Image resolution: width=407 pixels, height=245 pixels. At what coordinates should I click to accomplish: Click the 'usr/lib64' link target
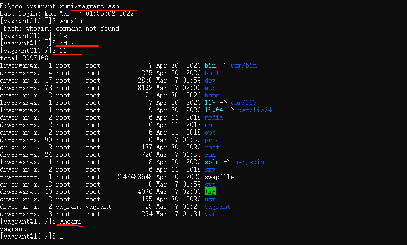point(255,110)
